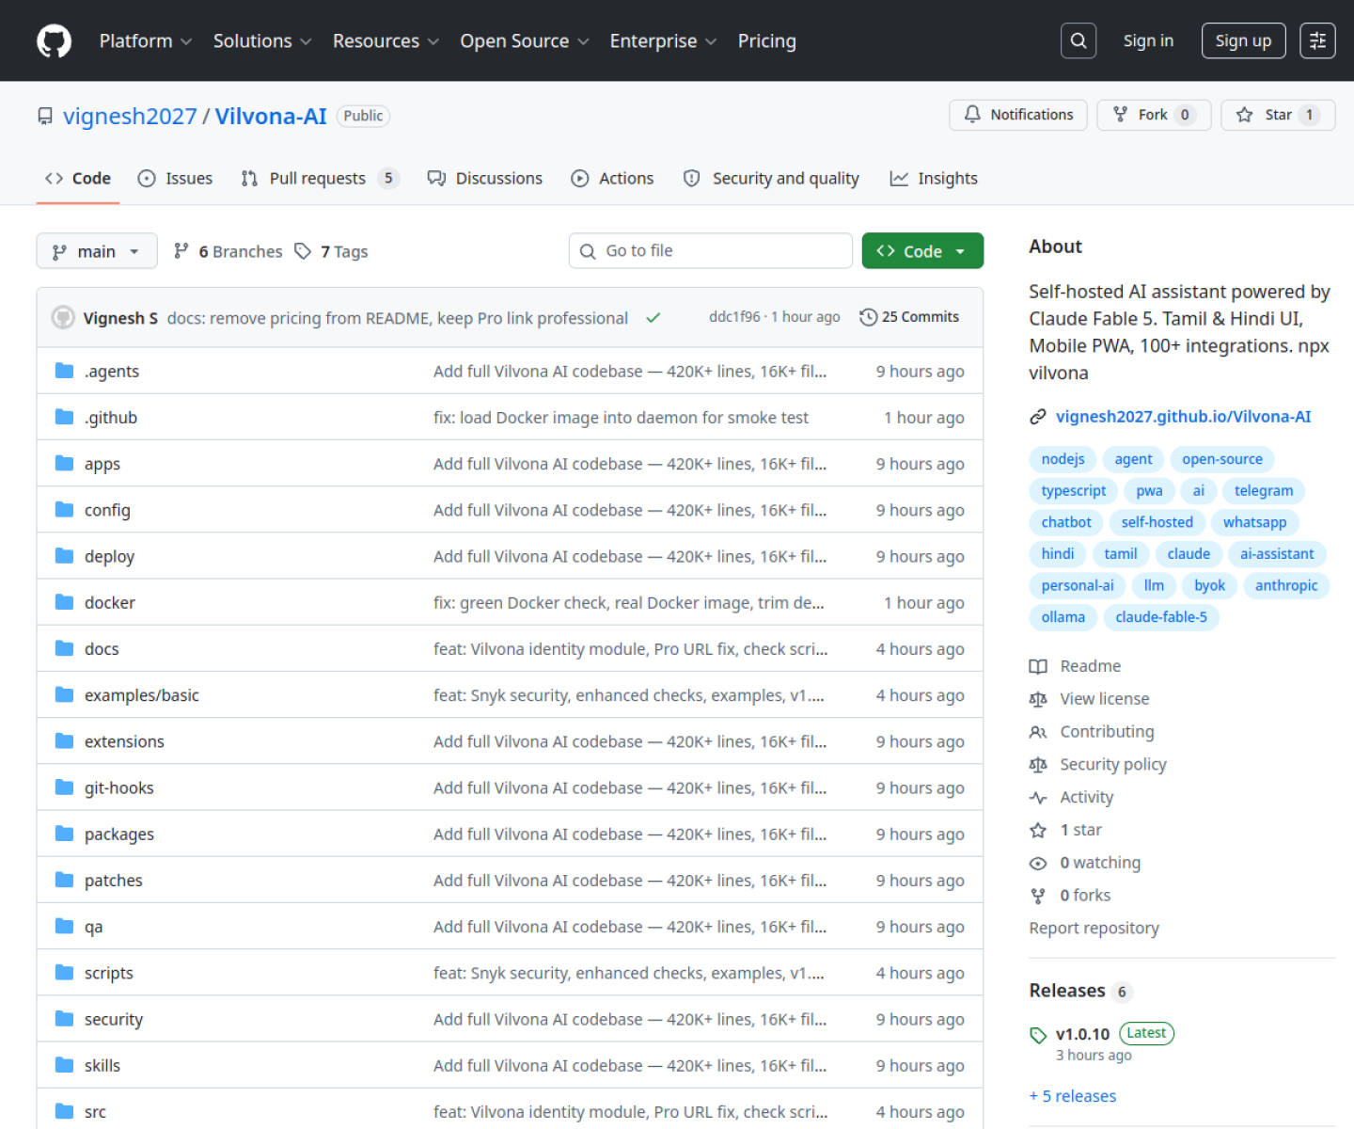Click the star icon in Star button
The image size is (1354, 1129).
(1244, 115)
